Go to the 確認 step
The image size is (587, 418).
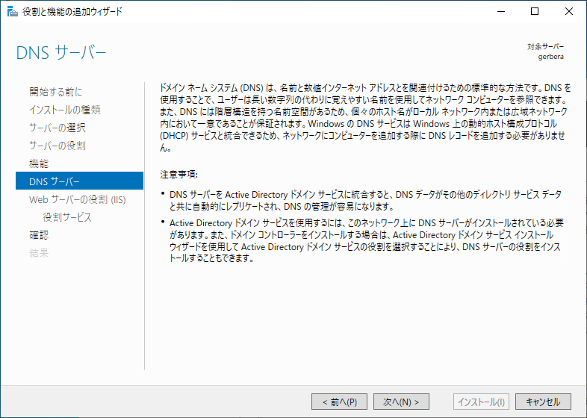[39, 235]
